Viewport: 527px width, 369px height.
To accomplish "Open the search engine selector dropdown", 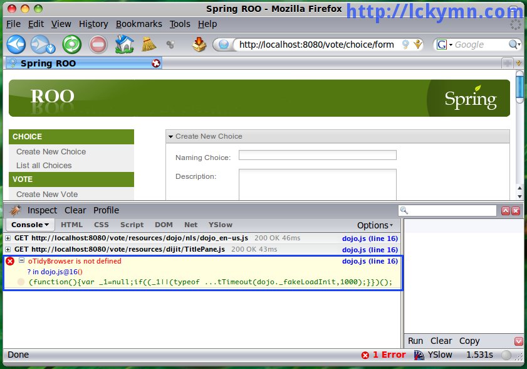I will pos(451,45).
